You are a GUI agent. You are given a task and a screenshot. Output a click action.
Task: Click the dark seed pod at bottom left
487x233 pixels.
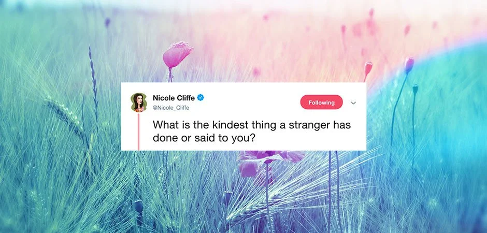click(138, 207)
